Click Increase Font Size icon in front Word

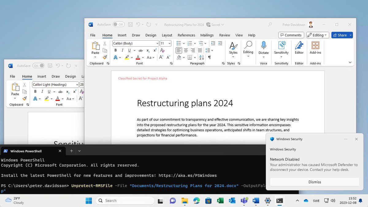coord(161,57)
